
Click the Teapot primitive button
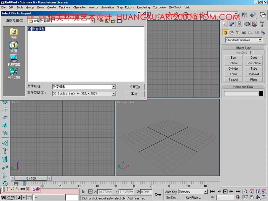233,79
